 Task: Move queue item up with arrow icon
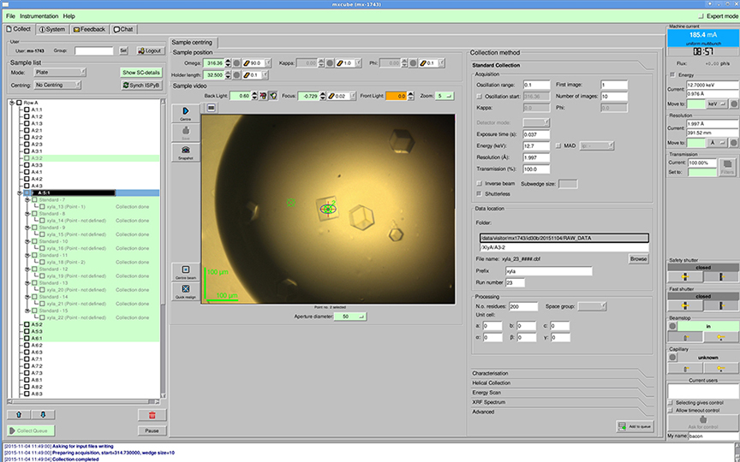19,415
